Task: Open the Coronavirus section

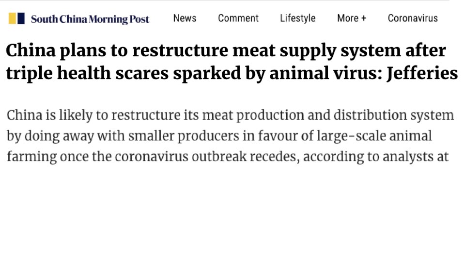Action: [x=413, y=18]
